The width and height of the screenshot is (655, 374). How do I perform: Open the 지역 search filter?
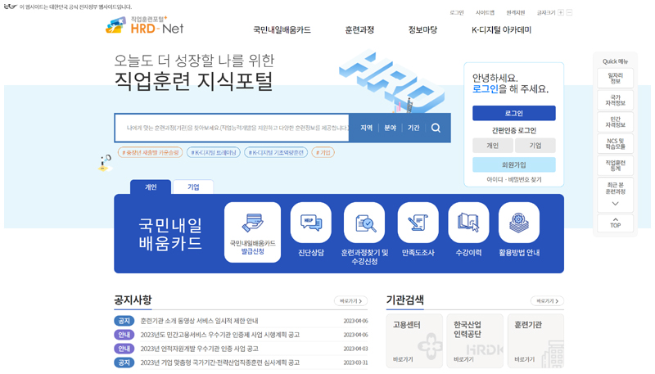pyautogui.click(x=366, y=128)
